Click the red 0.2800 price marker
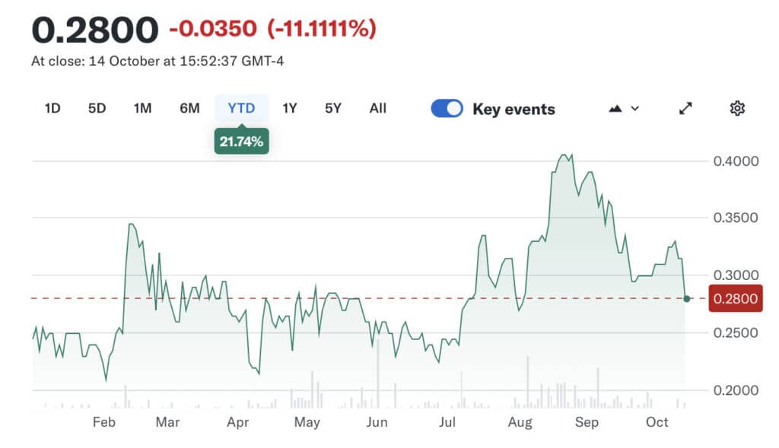The image size is (779, 448). [x=736, y=299]
